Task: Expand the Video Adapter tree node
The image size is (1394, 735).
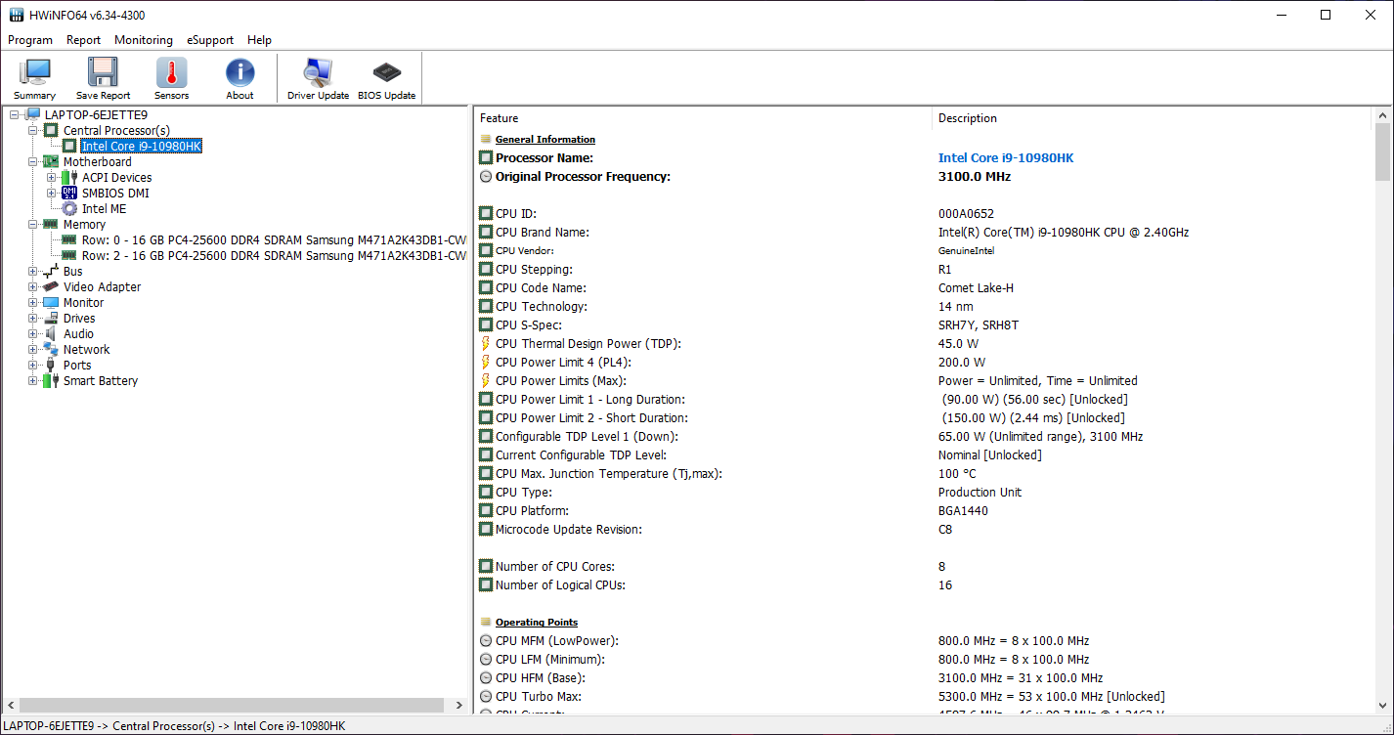Action: [33, 287]
